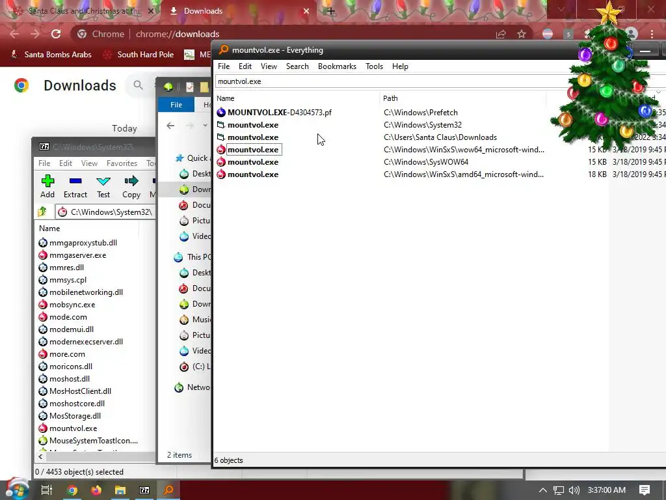Open Chrome from the taskbar

(72, 490)
